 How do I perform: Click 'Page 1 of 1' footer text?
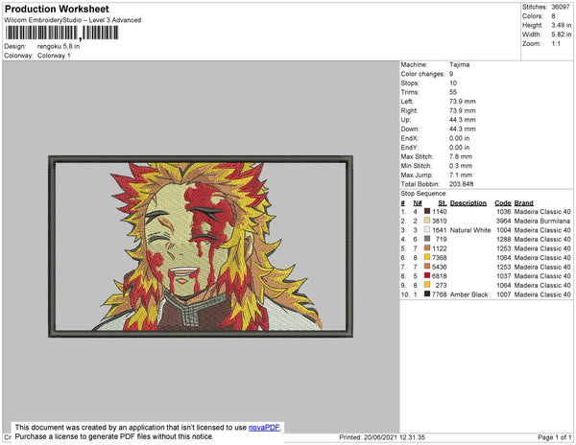tap(555, 437)
